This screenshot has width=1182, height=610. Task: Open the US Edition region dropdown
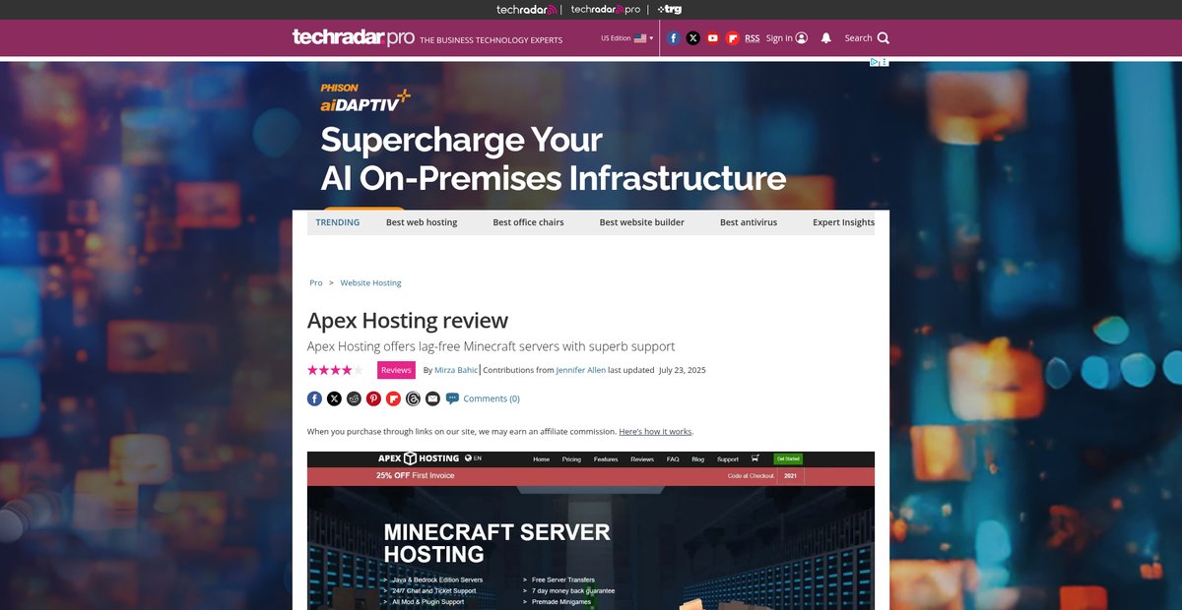click(627, 38)
